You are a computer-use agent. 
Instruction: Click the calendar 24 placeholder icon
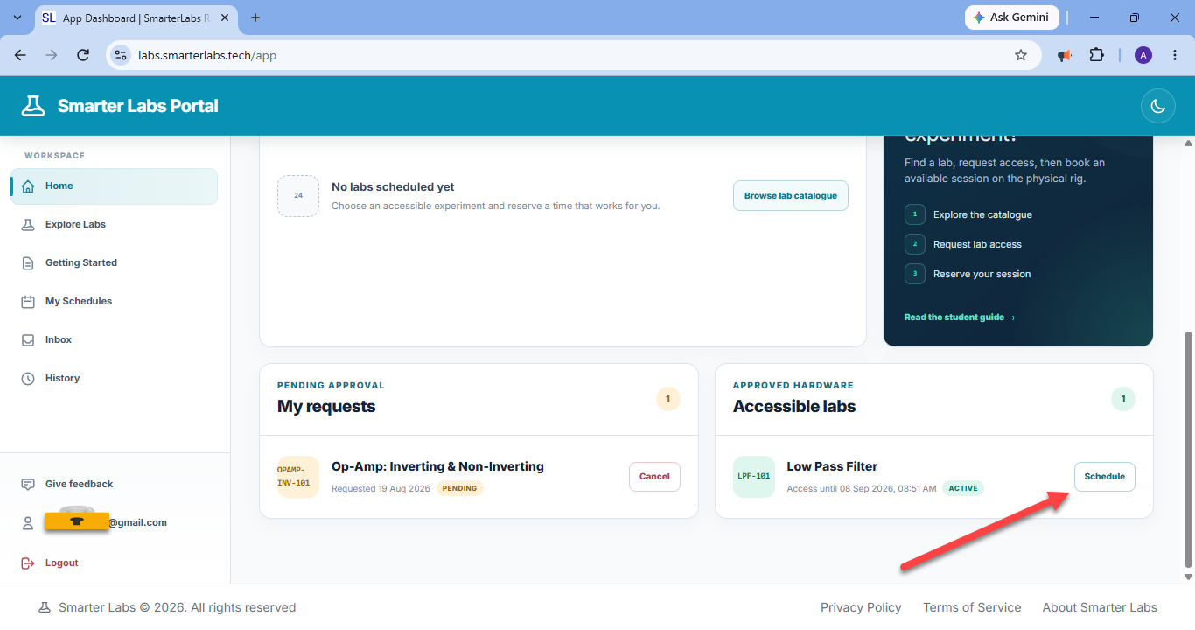298,196
